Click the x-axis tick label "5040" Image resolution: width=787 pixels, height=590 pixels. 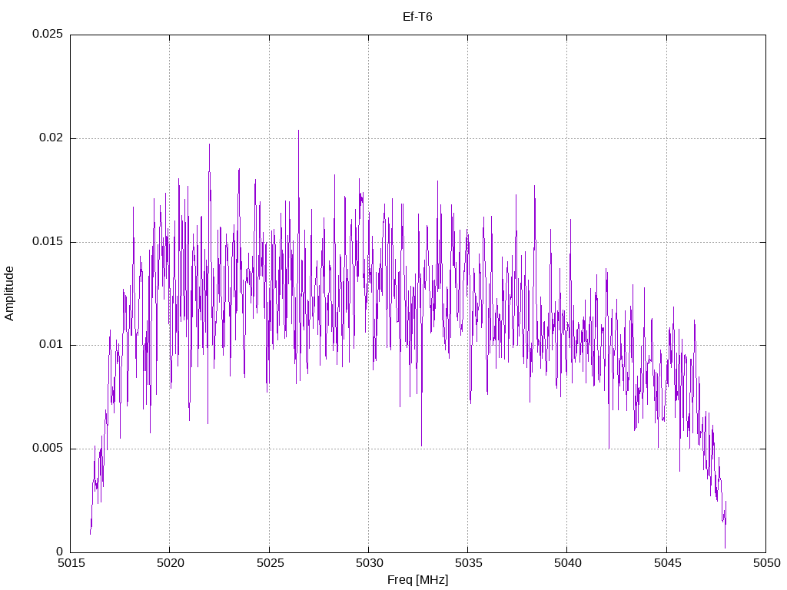pos(568,563)
